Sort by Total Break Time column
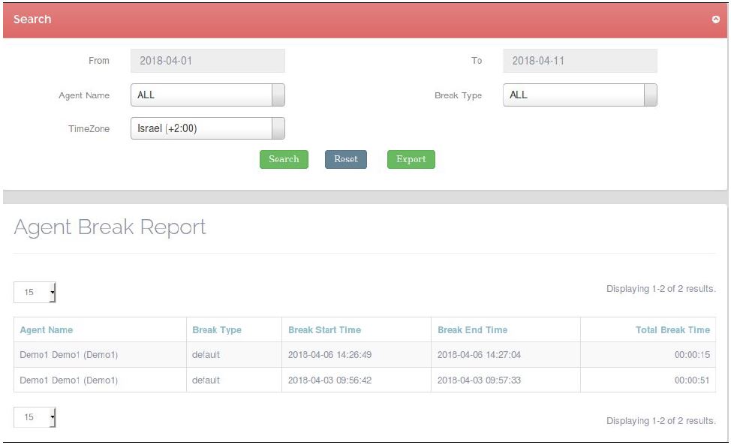 coord(672,330)
